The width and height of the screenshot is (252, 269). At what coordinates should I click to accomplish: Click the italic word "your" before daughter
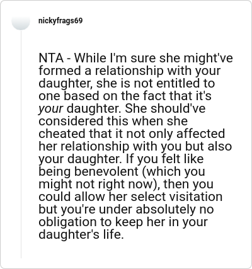click(50, 109)
